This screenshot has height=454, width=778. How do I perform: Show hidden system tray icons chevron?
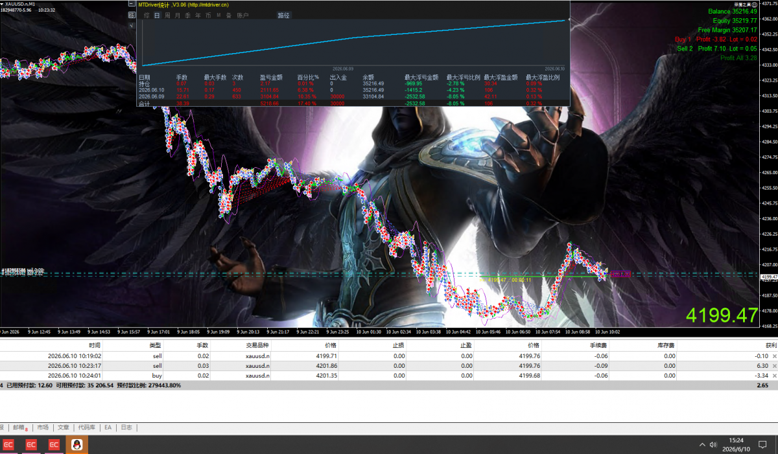[x=701, y=445]
